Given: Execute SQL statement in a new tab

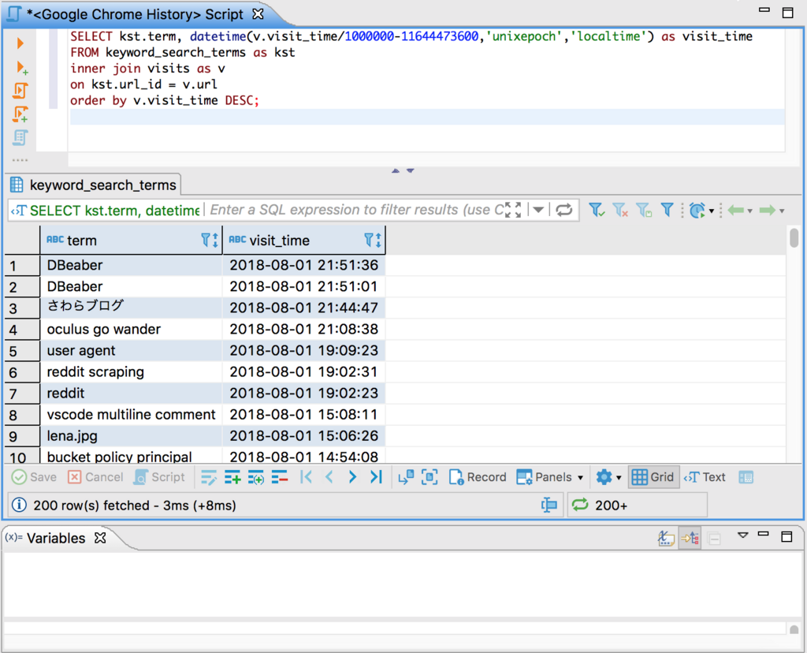Looking at the screenshot, I should tap(21, 68).
